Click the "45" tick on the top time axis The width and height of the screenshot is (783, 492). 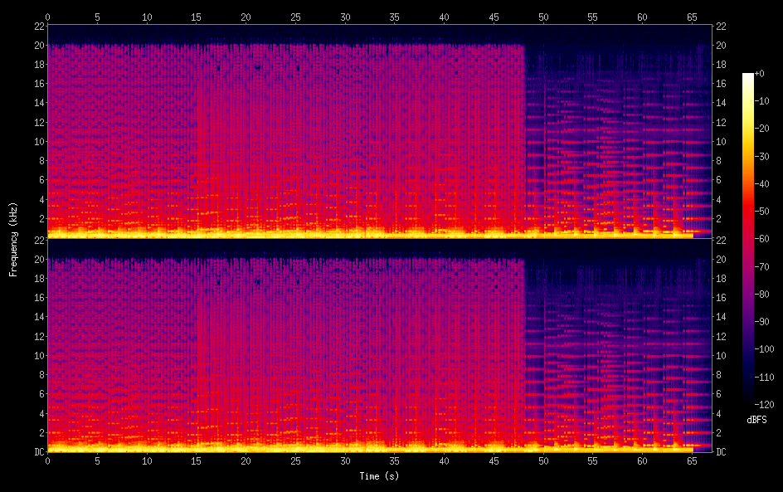494,17
